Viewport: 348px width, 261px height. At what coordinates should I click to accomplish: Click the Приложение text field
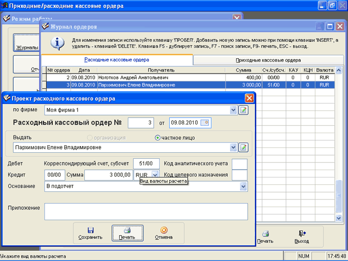coord(146,212)
